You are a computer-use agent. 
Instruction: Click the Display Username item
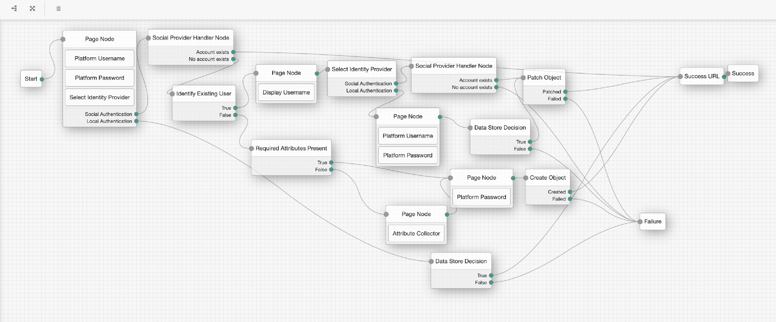click(286, 92)
